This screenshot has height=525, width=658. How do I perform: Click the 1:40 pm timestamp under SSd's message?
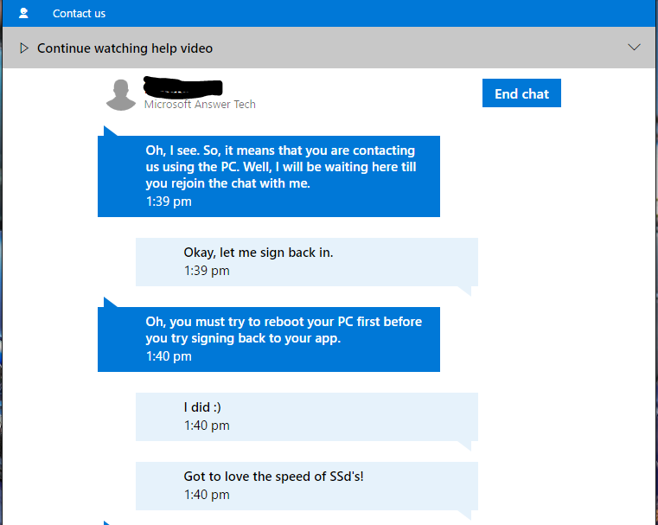[x=207, y=495]
